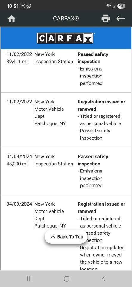Go back using the header arrow

pyautogui.click(x=120, y=18)
